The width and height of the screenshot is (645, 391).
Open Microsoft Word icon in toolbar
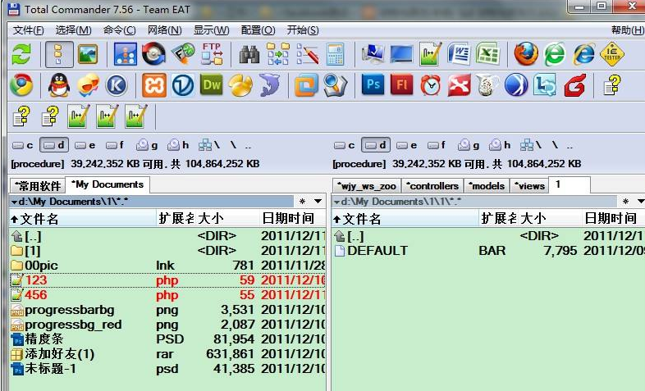pyautogui.click(x=459, y=54)
